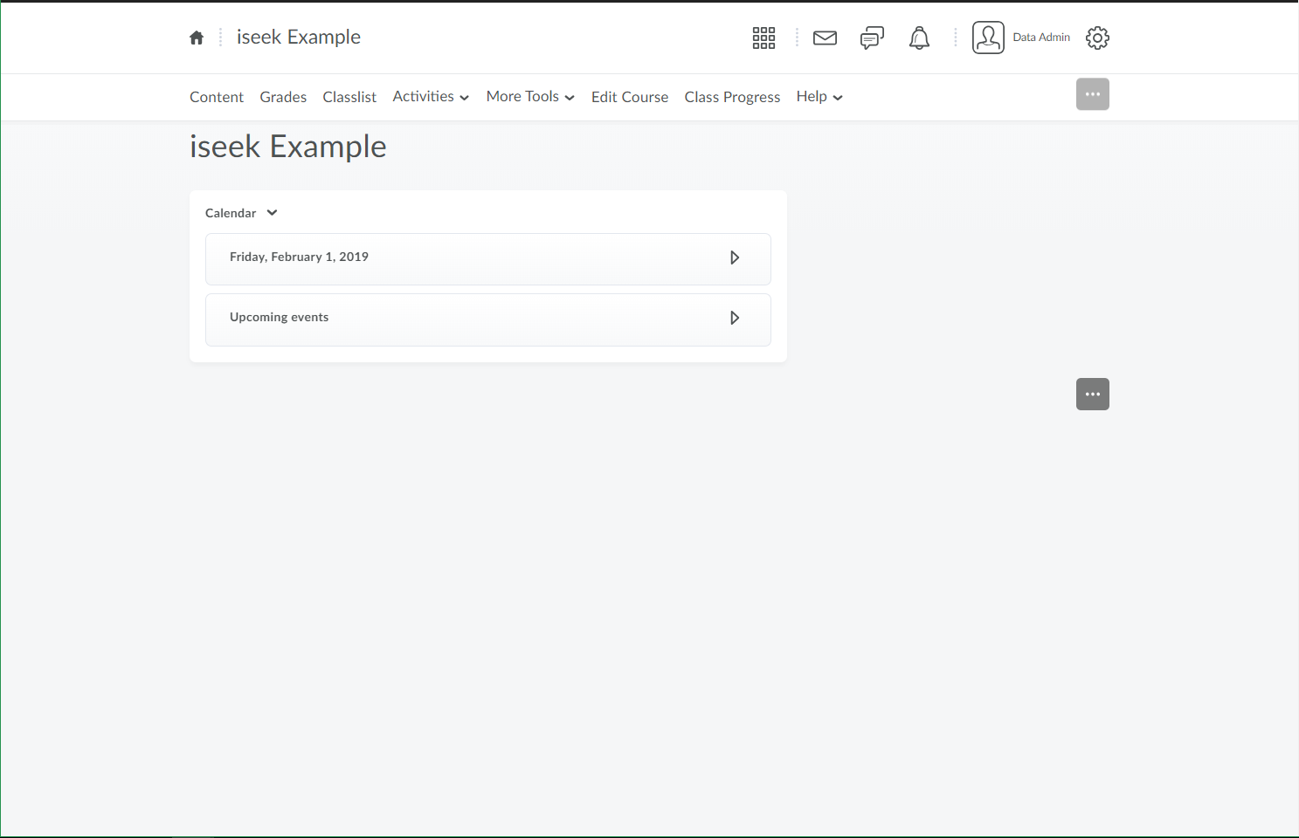Expand Friday, February 1, 2019 section
The image size is (1299, 838).
click(x=734, y=258)
